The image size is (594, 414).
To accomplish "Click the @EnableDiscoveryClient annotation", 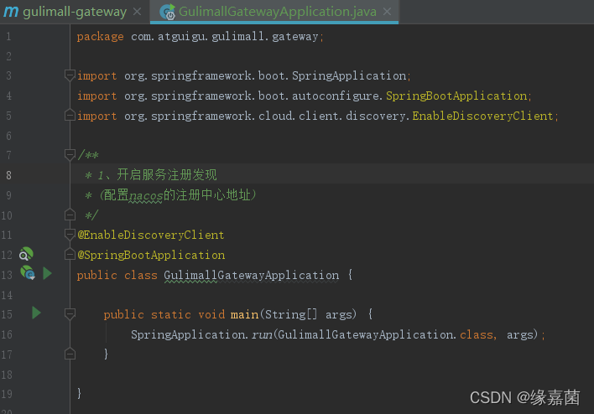I will (x=151, y=235).
